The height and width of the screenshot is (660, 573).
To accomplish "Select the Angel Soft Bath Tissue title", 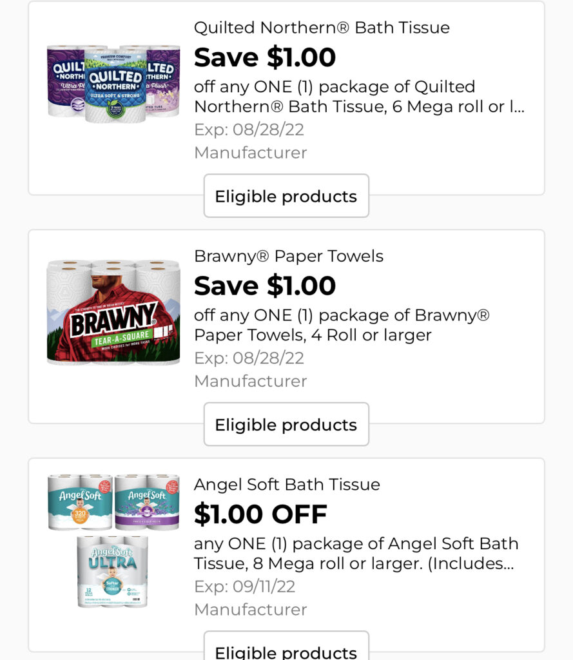I will [x=287, y=484].
